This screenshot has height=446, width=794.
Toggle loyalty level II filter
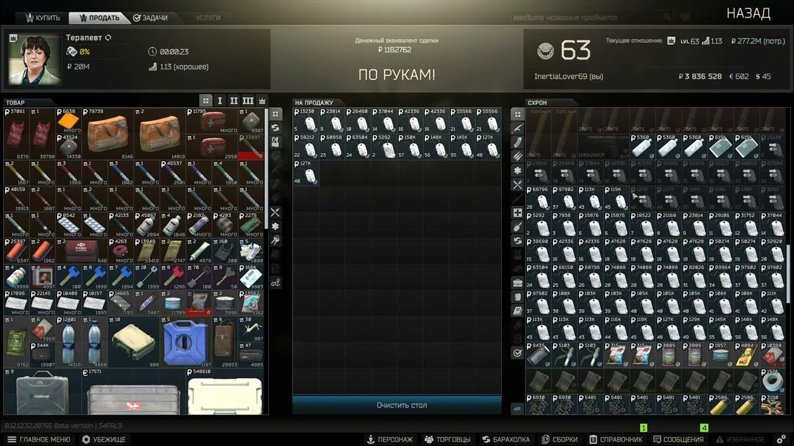234,100
